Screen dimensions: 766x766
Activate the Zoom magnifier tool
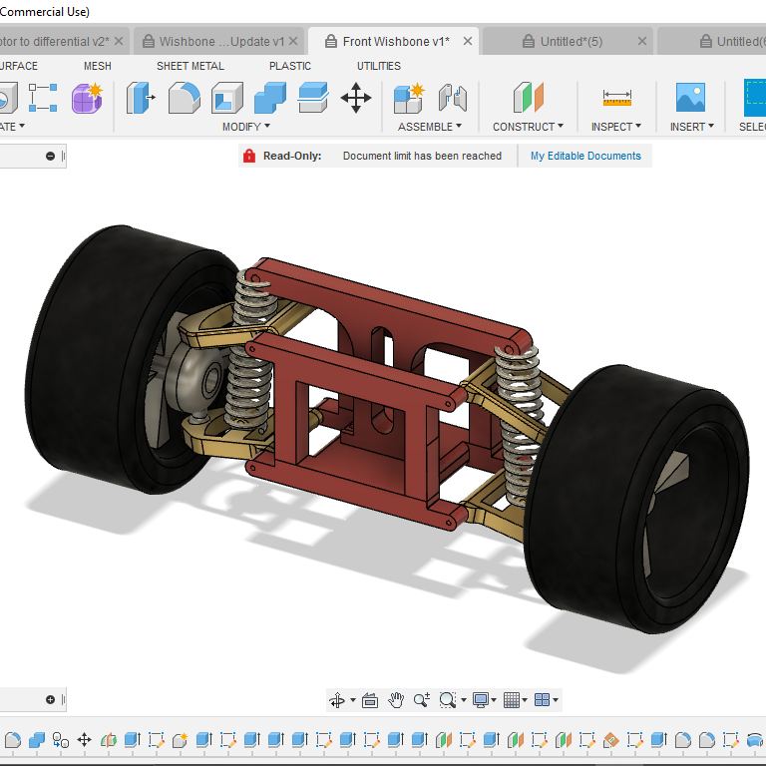422,700
